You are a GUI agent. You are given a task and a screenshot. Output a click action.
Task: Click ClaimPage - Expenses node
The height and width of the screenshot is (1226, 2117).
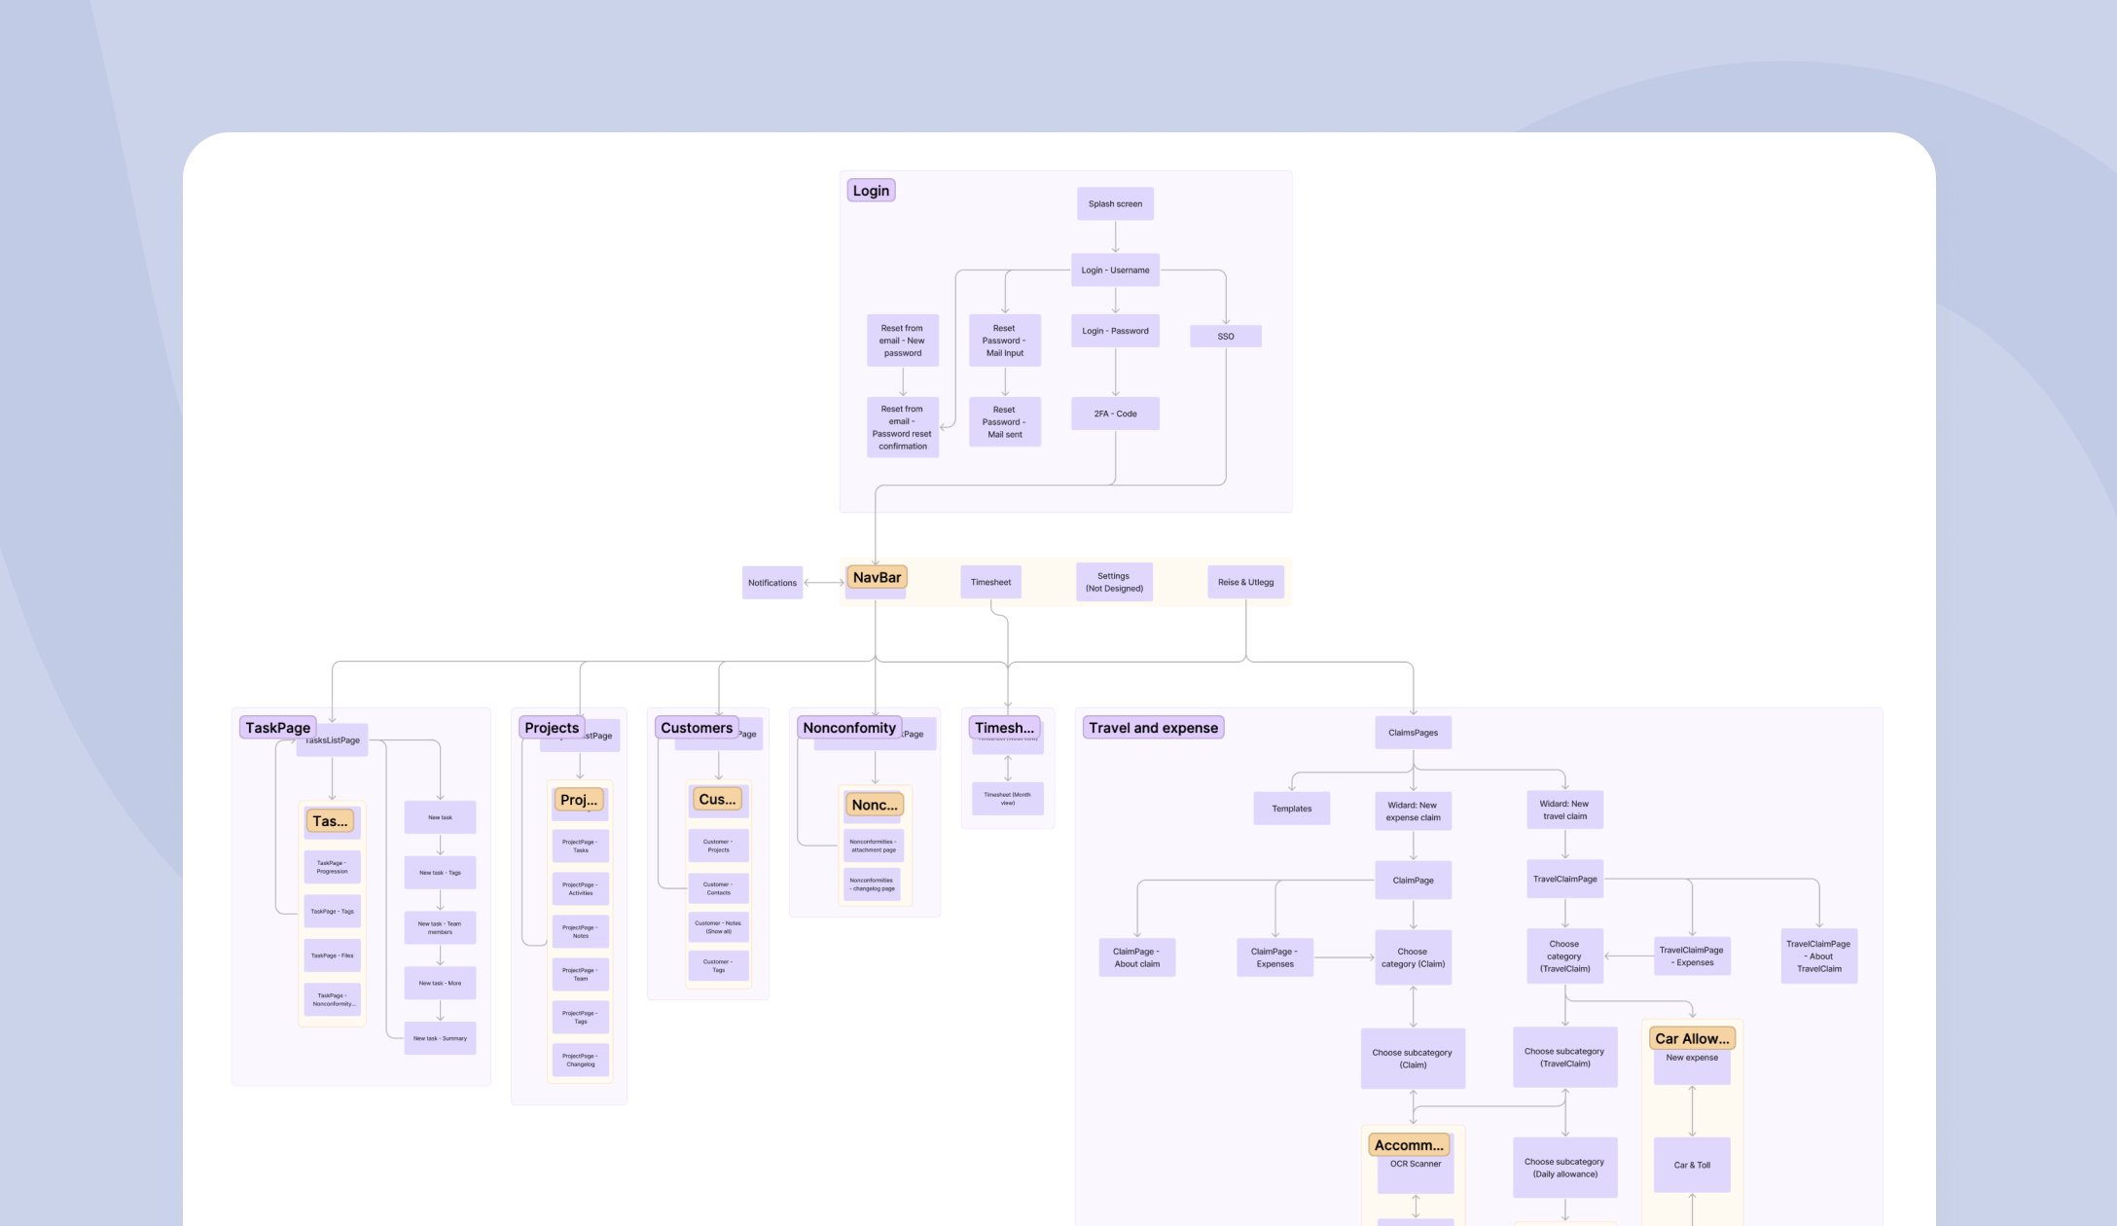[1275, 957]
